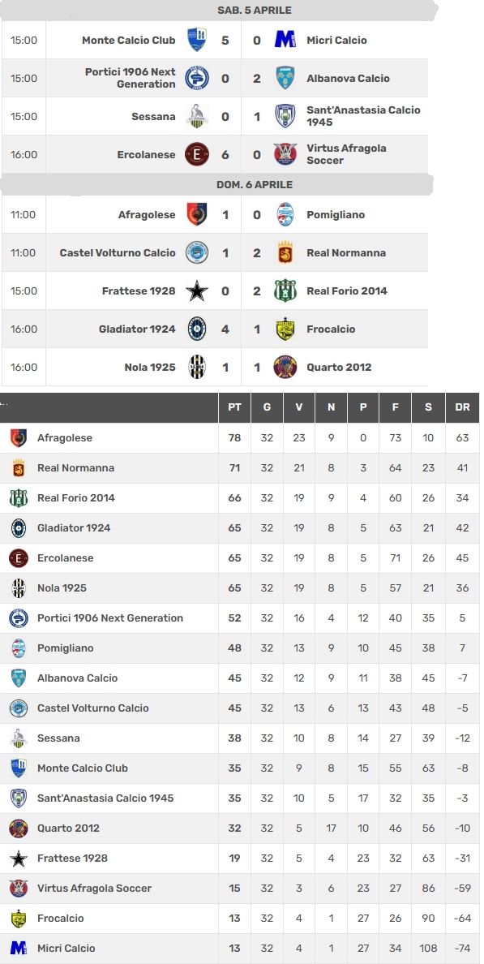Open Portici 1906 Next Generation standings link

coord(110,618)
